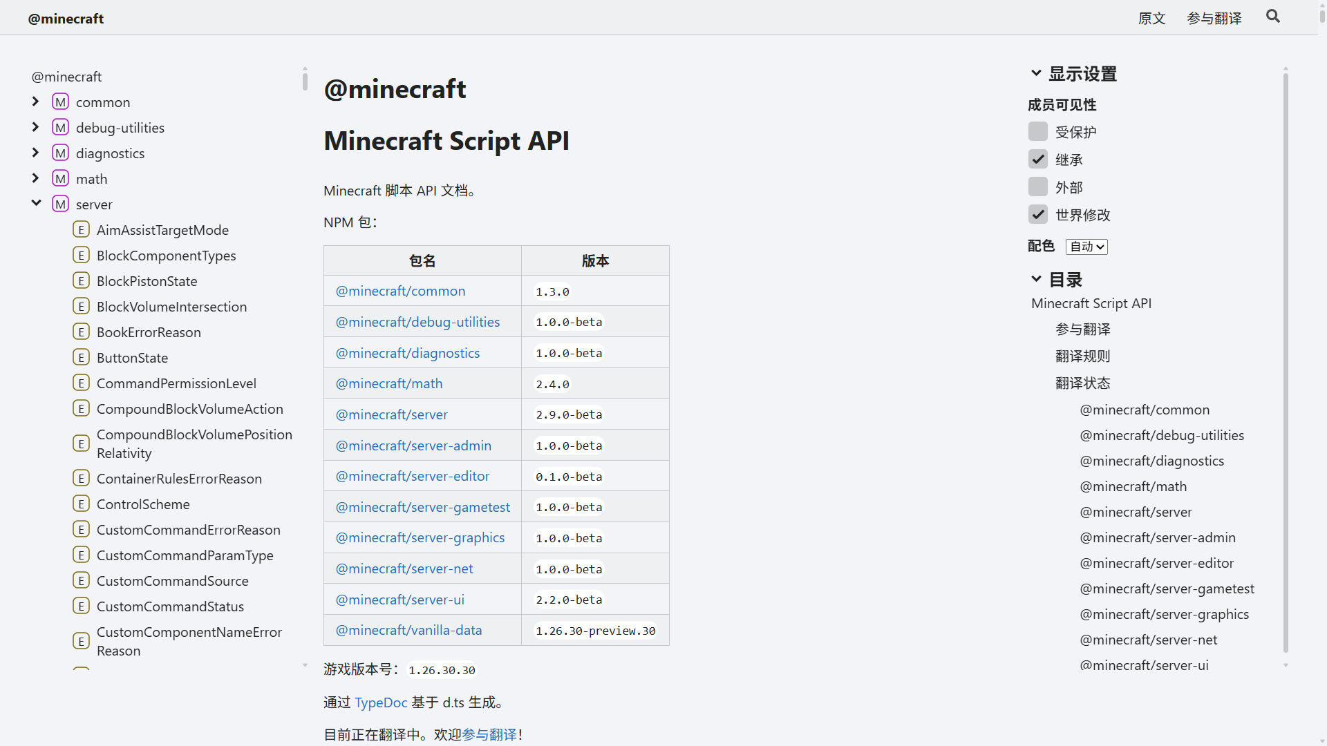1327x746 pixels.
Task: Open the @minecraft/server-ui package link in table
Action: pos(400,600)
